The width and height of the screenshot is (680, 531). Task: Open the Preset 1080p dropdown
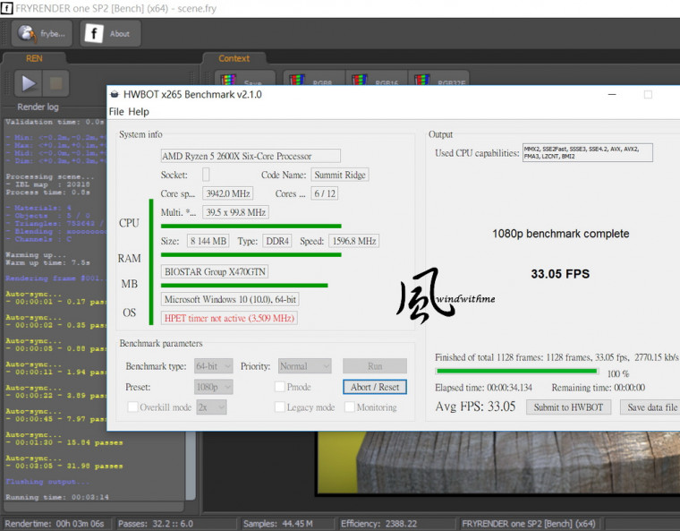coord(214,387)
